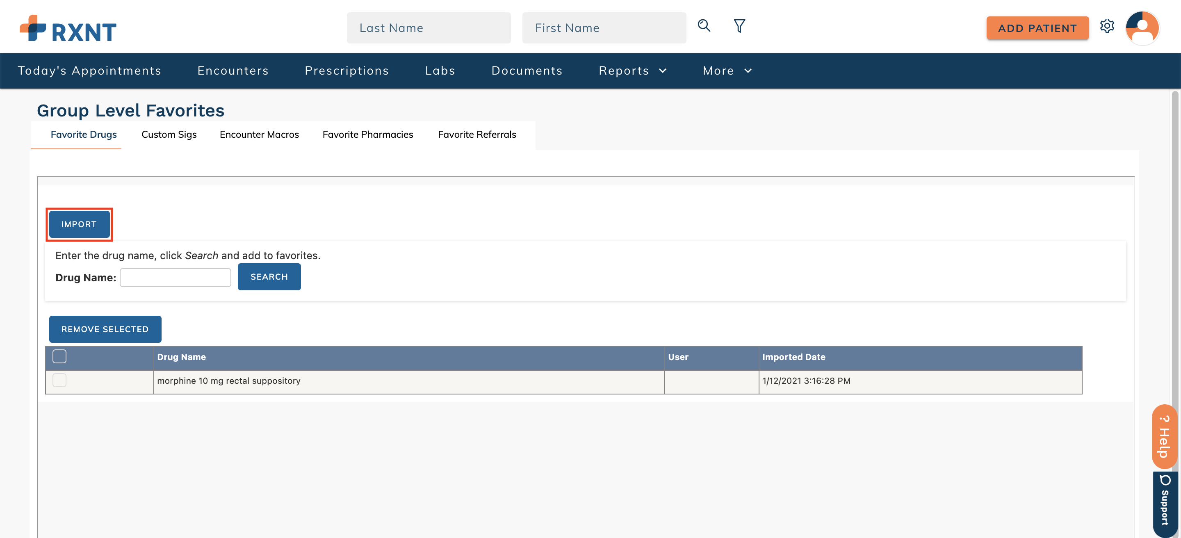Open settings via the gear icon
The image size is (1181, 538).
(1107, 26)
